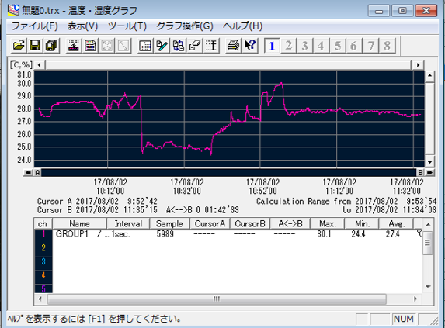Click the graph's top horizontal scrollbar track
445x328 pixels.
click(x=228, y=65)
